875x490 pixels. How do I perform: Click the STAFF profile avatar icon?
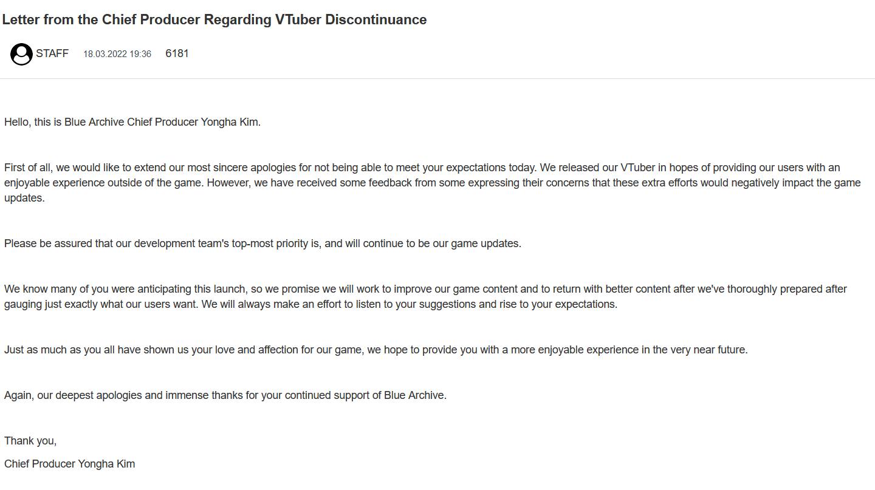coord(21,54)
